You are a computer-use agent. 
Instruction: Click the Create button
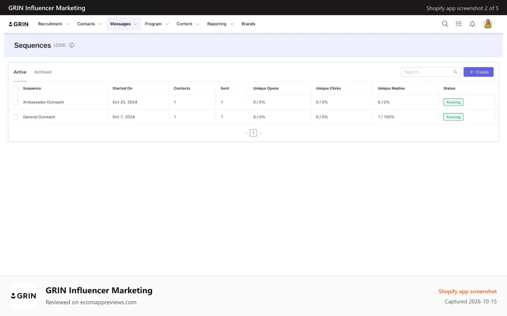478,72
